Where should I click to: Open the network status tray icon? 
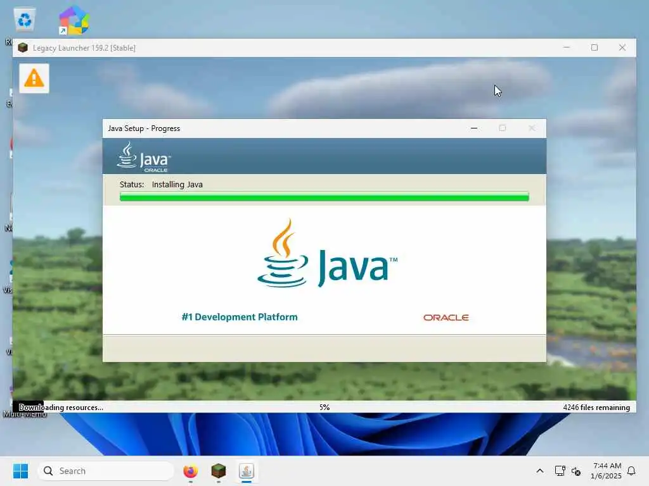pyautogui.click(x=560, y=471)
